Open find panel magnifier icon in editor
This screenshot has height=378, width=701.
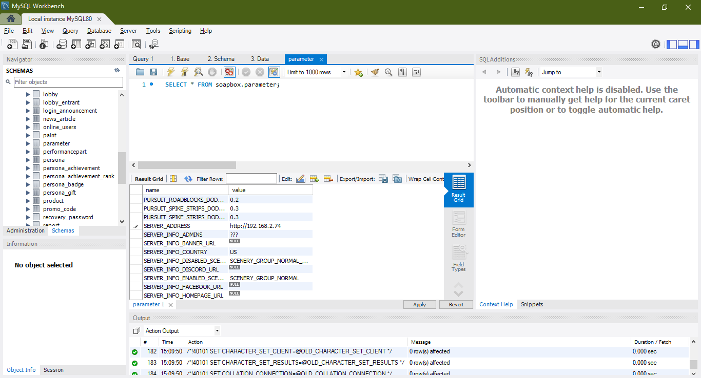[x=388, y=72]
